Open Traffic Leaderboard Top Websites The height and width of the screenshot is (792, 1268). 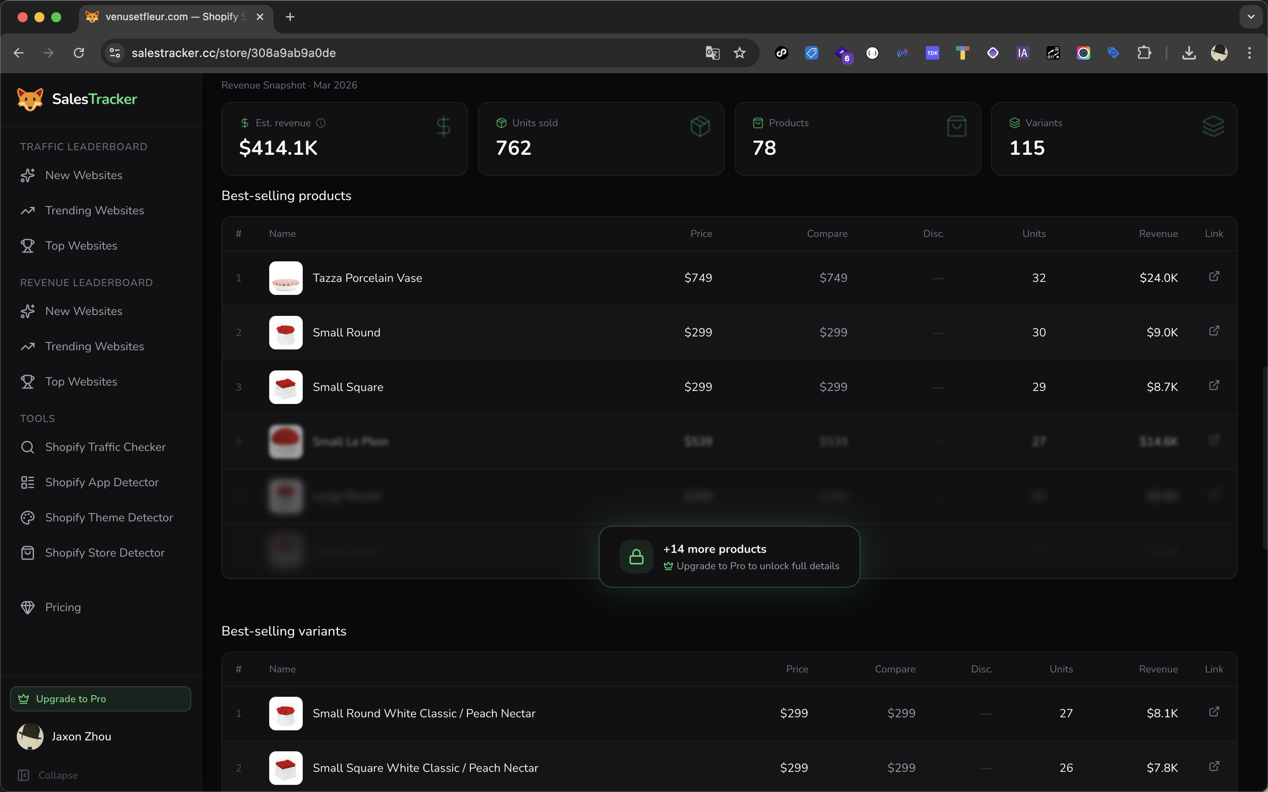[x=101, y=246]
